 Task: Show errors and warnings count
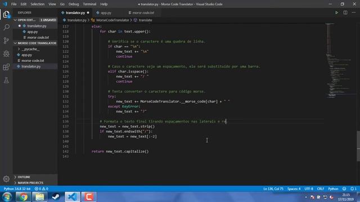click(41, 189)
